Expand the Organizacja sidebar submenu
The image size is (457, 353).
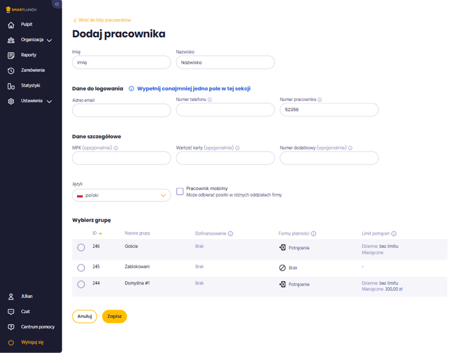[50, 41]
